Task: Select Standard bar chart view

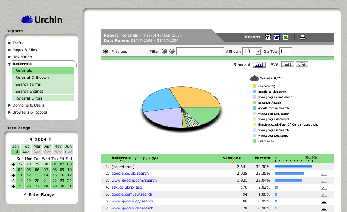Action: tap(259, 64)
